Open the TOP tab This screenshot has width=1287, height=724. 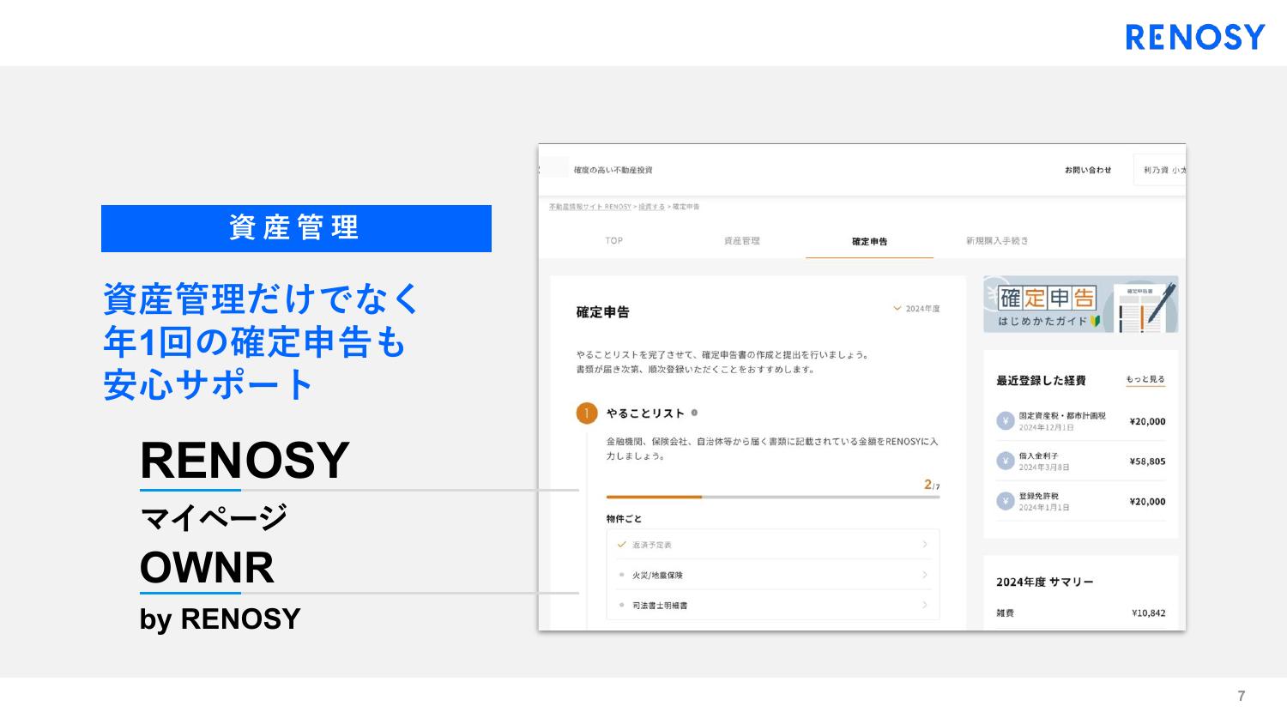pos(614,241)
